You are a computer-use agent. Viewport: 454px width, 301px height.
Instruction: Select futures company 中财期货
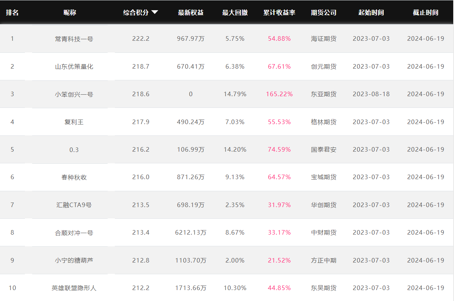[324, 232]
